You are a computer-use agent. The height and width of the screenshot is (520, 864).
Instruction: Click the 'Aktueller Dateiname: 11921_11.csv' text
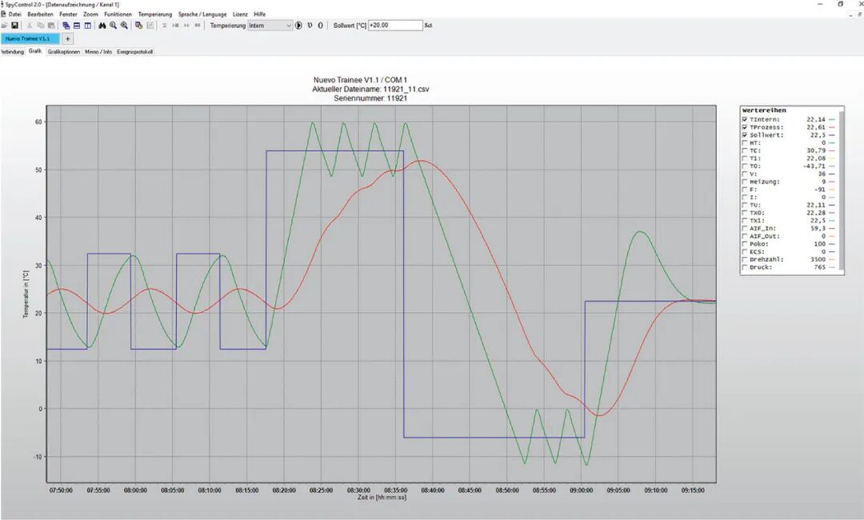point(370,90)
